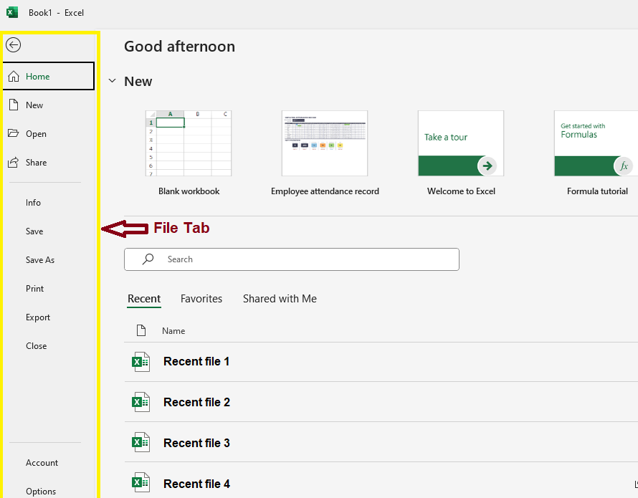Switch to the Shared with Me tab

coord(280,299)
